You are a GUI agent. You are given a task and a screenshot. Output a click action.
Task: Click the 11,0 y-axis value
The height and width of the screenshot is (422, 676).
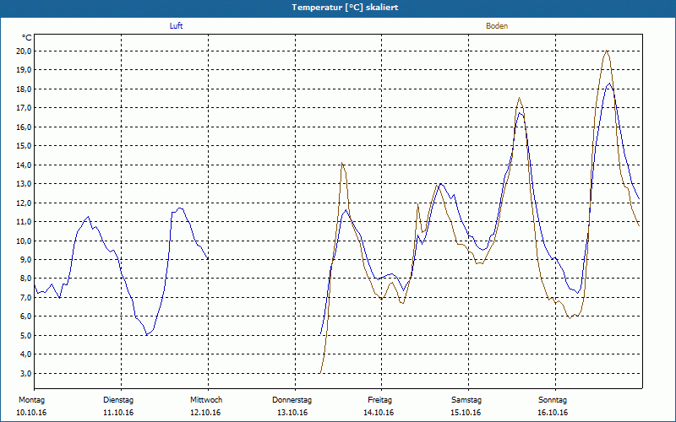[24, 222]
